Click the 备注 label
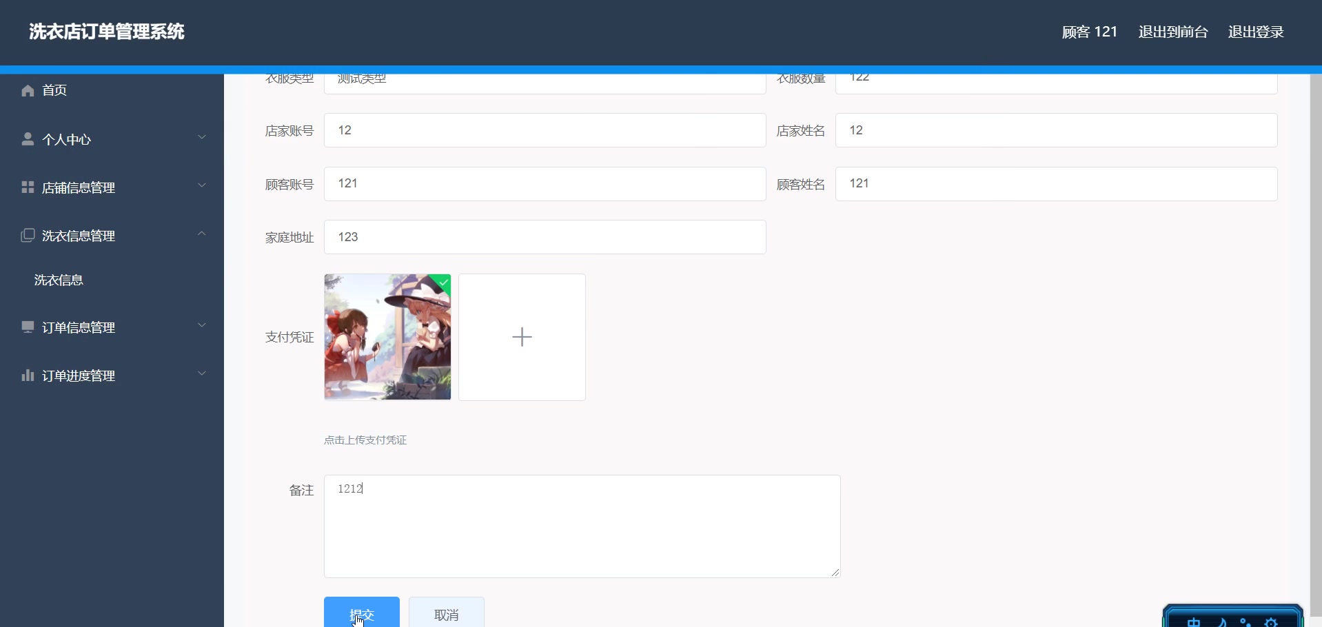The height and width of the screenshot is (627, 1322). (x=302, y=490)
